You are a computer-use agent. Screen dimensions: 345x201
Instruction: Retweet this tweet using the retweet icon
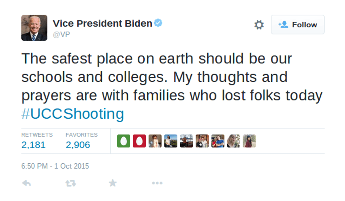(71, 183)
